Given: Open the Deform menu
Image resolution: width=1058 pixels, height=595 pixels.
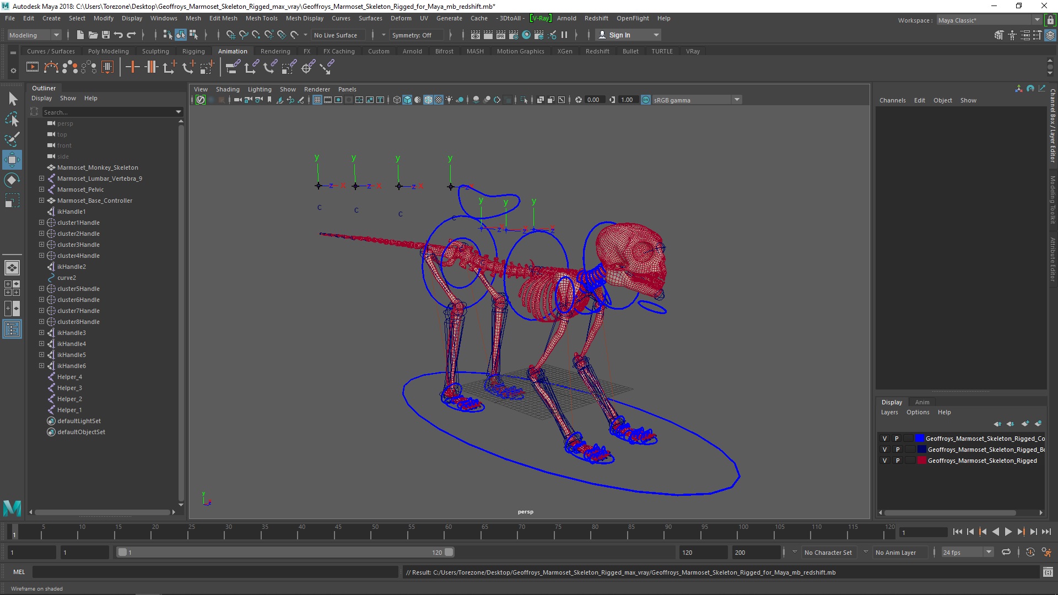Looking at the screenshot, I should click(x=401, y=18).
